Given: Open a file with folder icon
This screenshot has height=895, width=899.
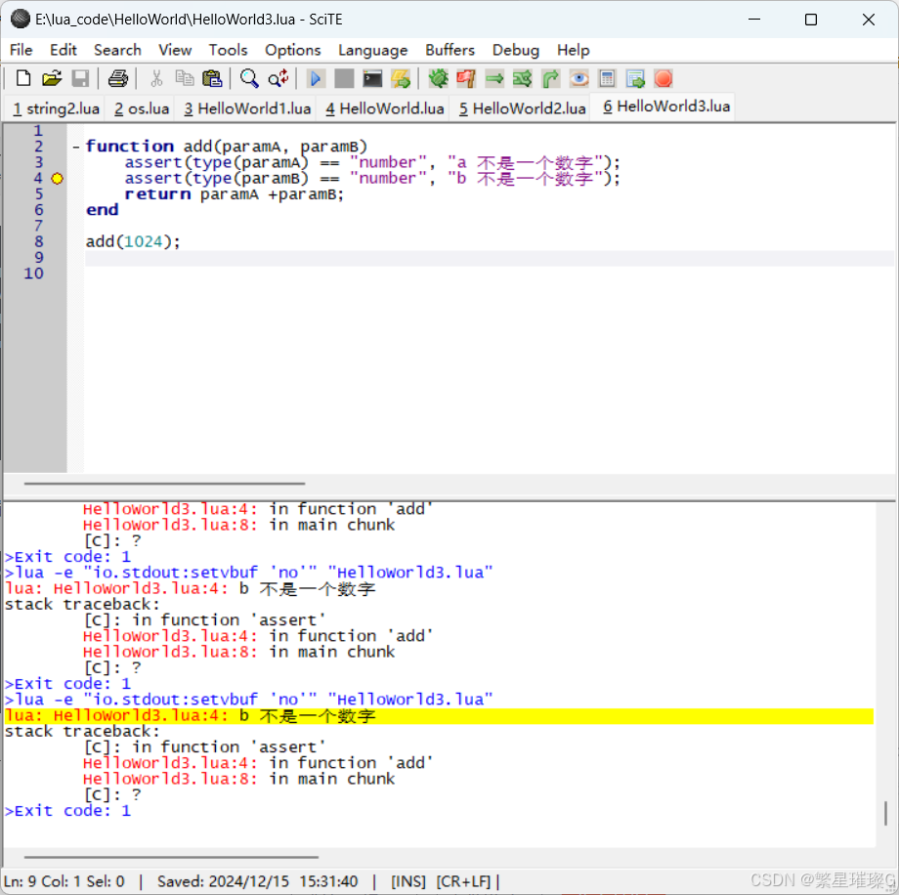Looking at the screenshot, I should click(x=52, y=78).
